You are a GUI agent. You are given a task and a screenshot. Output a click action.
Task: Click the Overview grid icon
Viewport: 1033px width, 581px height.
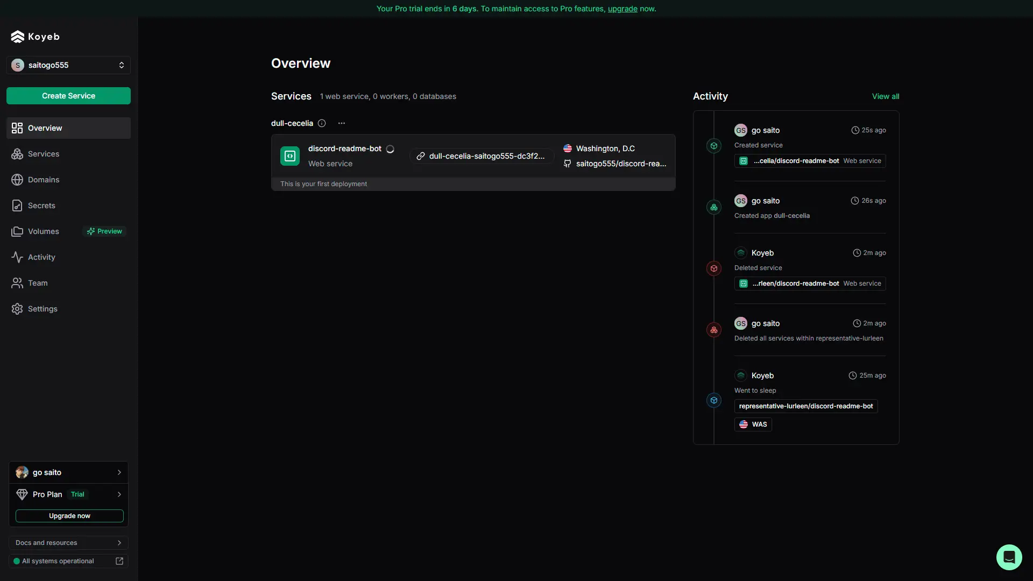17,128
